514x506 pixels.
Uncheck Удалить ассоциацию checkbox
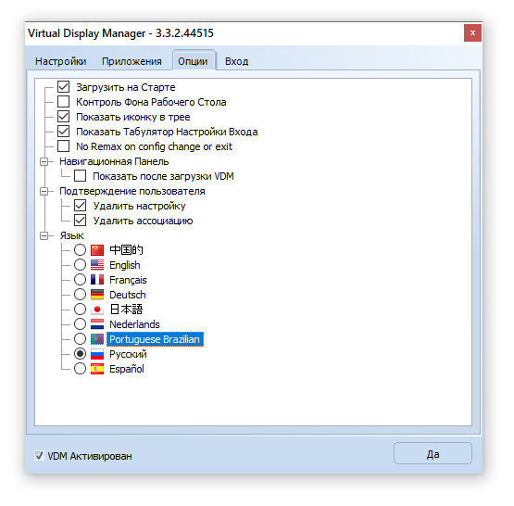[x=80, y=221]
